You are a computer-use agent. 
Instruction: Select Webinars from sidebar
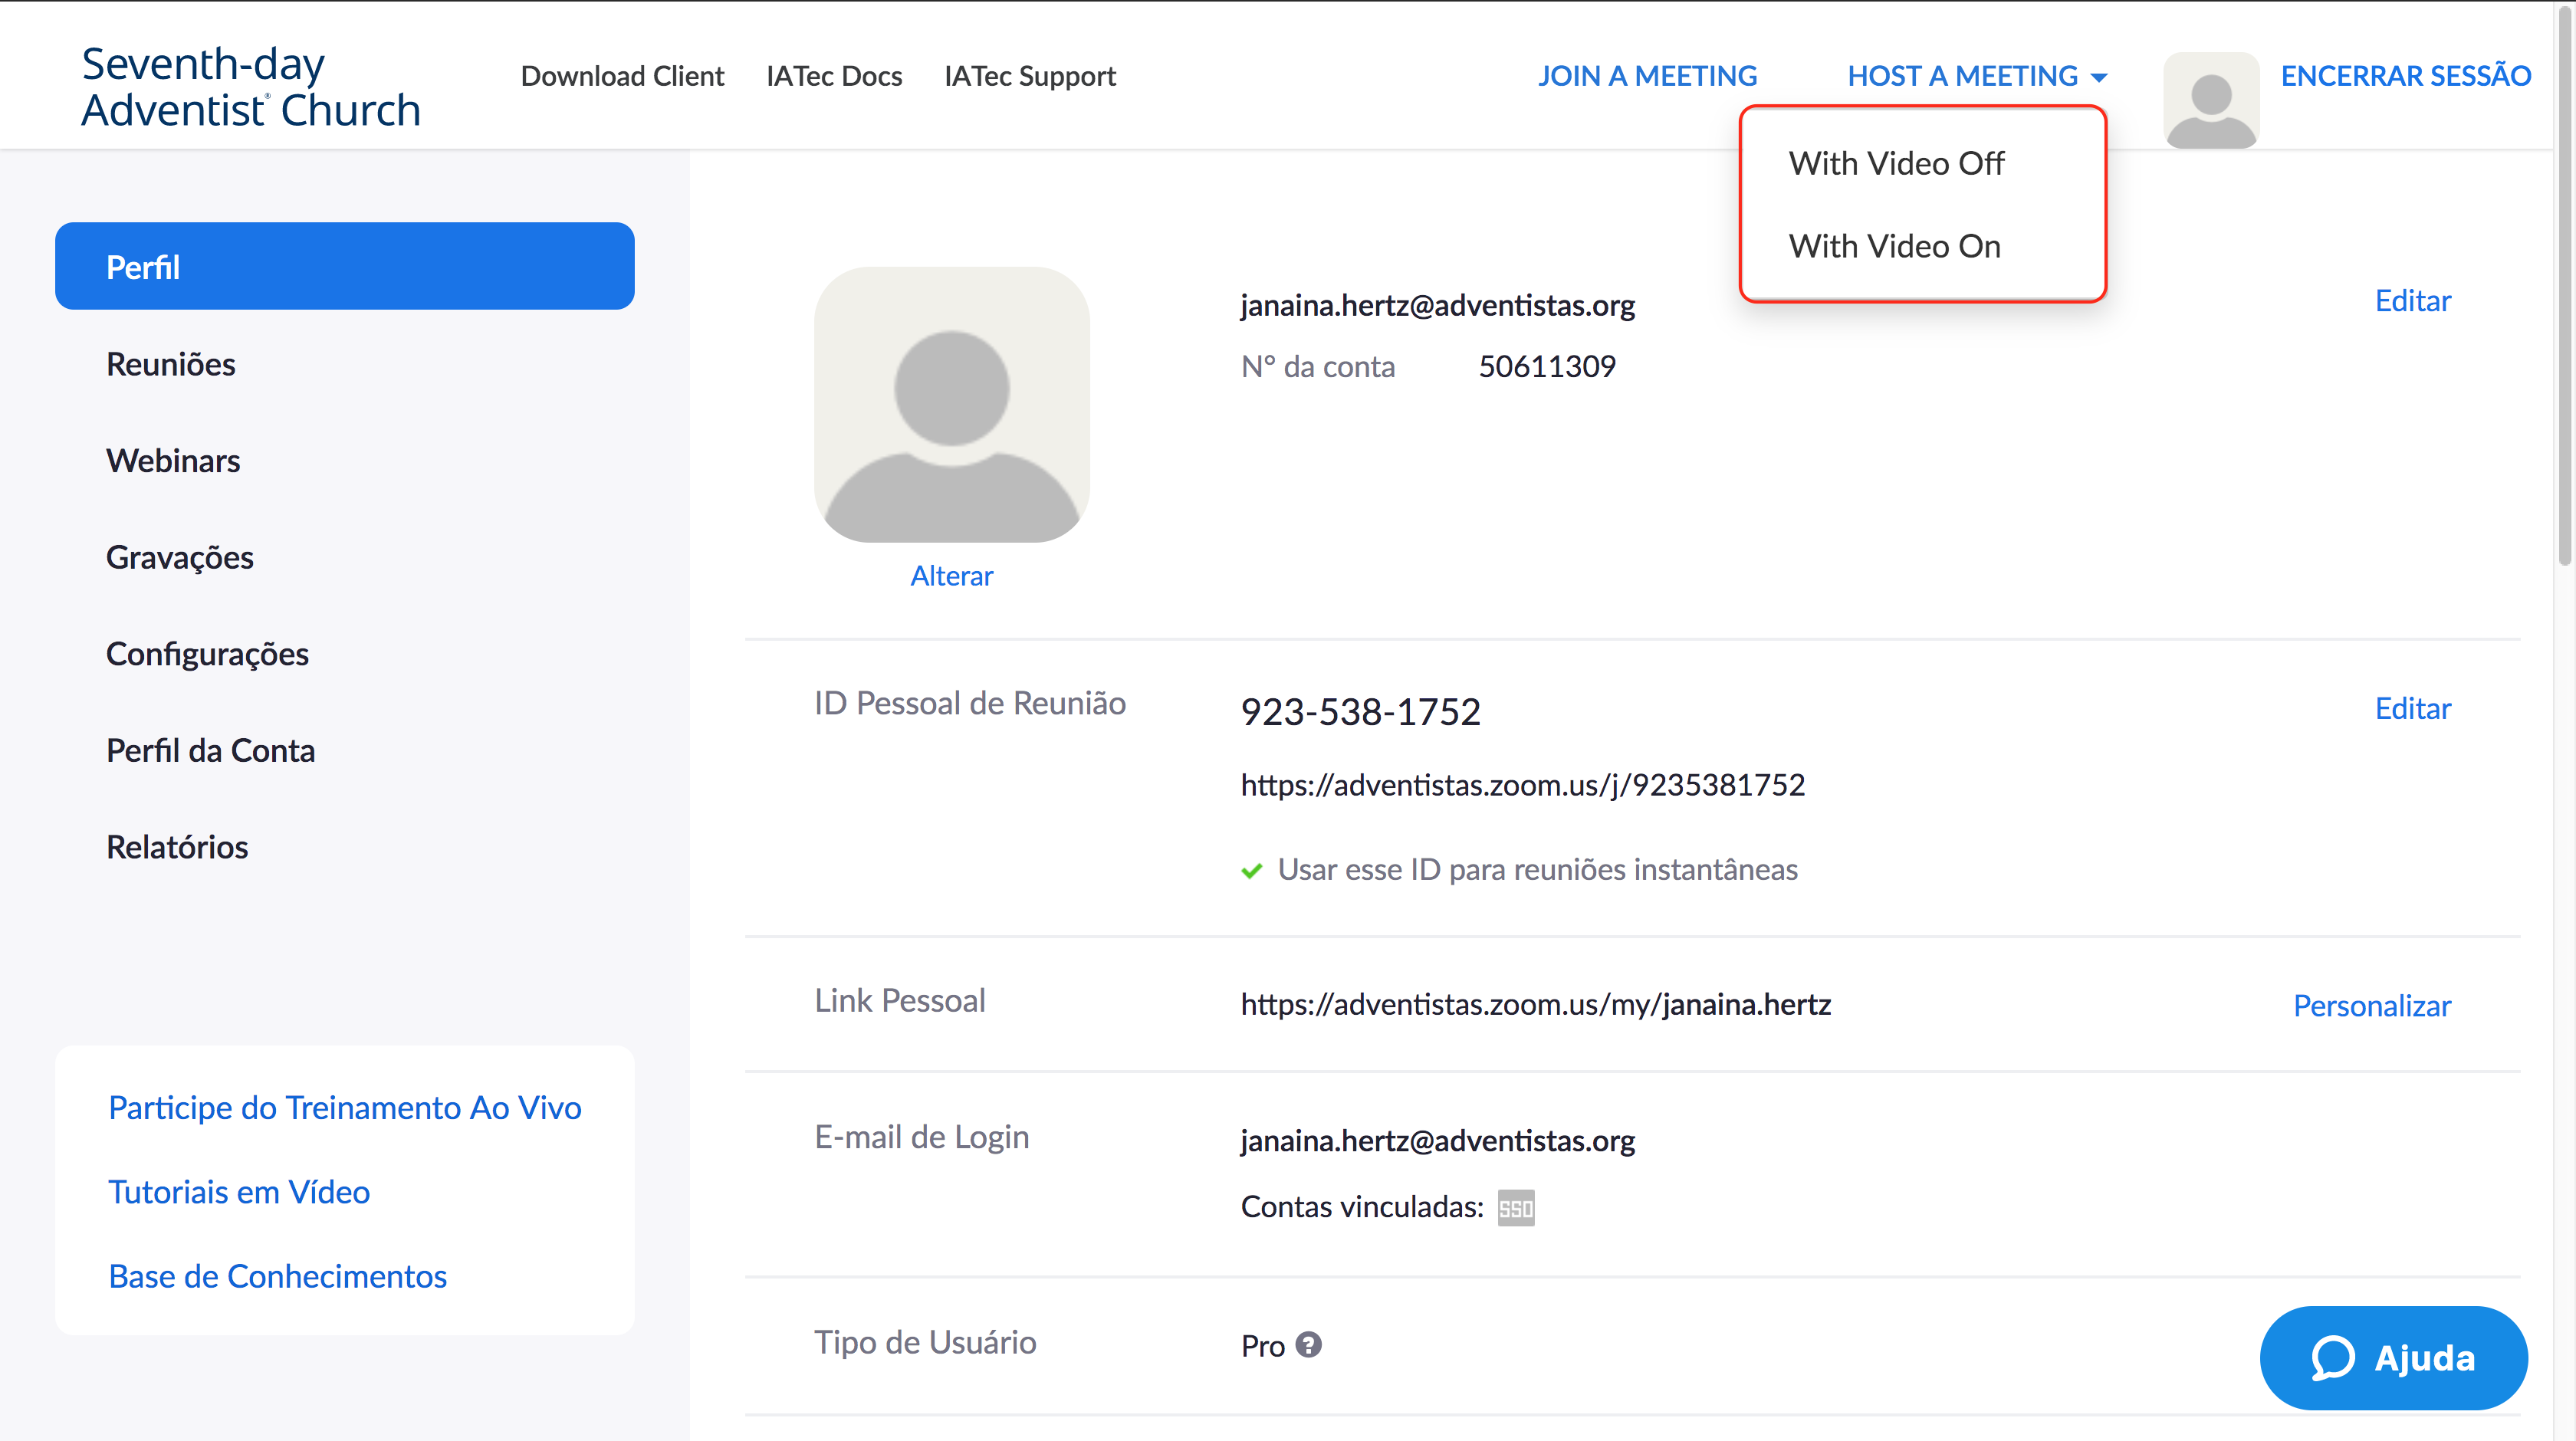tap(173, 460)
